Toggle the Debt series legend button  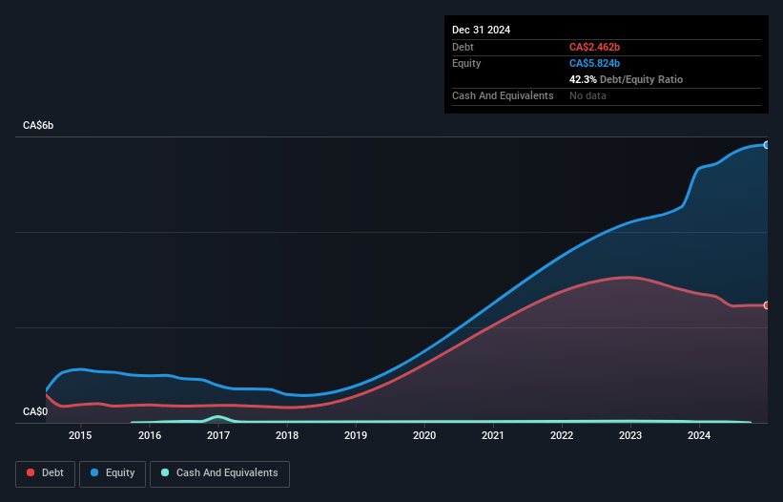click(x=46, y=473)
